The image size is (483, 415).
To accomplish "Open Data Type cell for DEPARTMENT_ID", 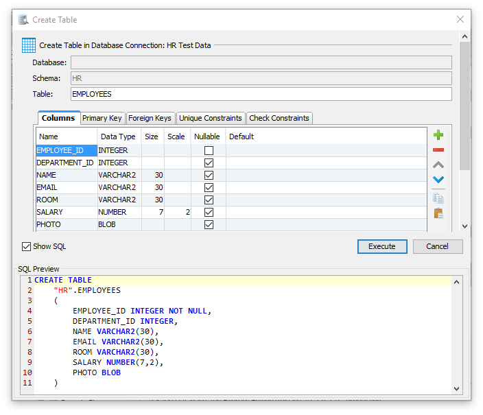I will (x=119, y=163).
